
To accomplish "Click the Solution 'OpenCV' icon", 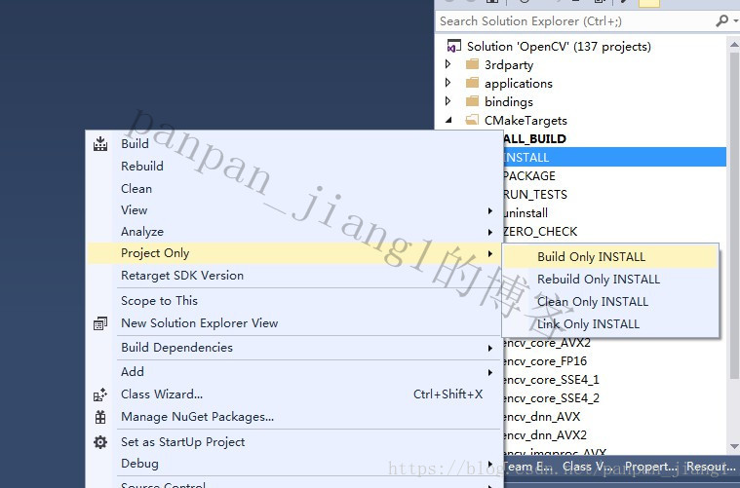I will pos(454,46).
